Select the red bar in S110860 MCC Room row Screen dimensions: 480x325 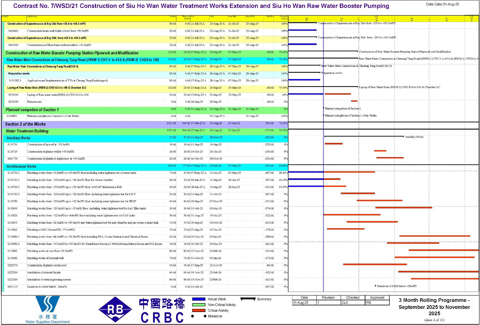coord(346,229)
